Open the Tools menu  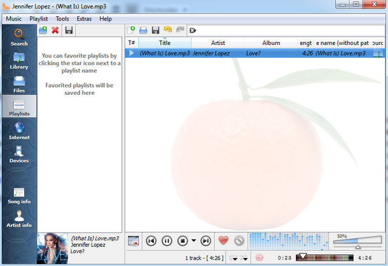(62, 19)
